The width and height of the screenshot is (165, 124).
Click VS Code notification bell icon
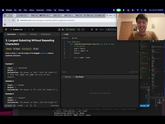(x=148, y=106)
